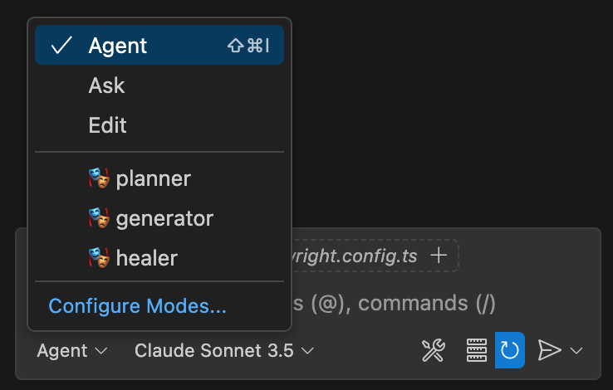Select the highlighted Agent menu item
The image size is (613, 390).
pos(159,46)
